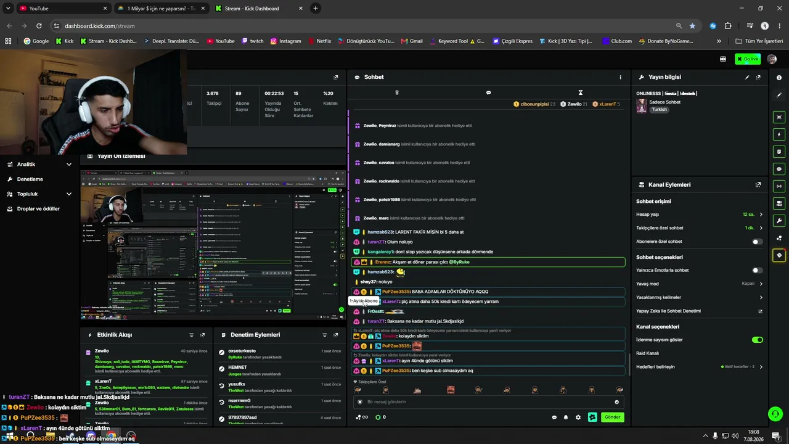Image resolution: width=789 pixels, height=444 pixels.
Task: Filter the Etkinlik Akışı panel
Action: (x=191, y=335)
